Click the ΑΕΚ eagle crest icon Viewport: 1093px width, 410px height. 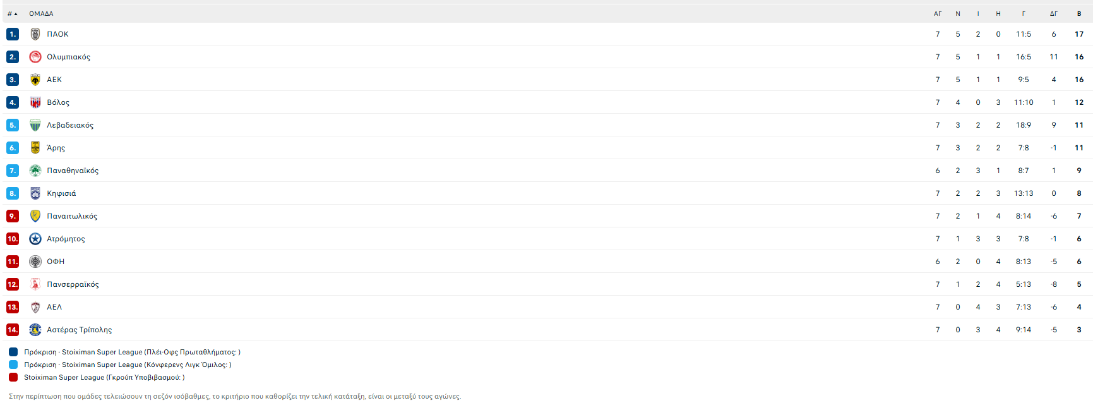pos(35,80)
